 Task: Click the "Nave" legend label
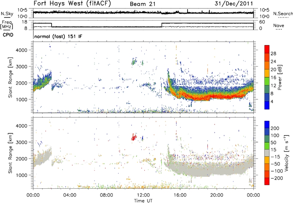click(278, 25)
